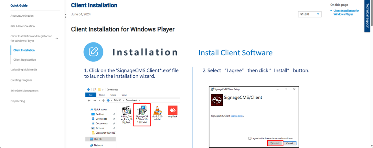
Task: Go to Client Registration page
Action: [25, 60]
